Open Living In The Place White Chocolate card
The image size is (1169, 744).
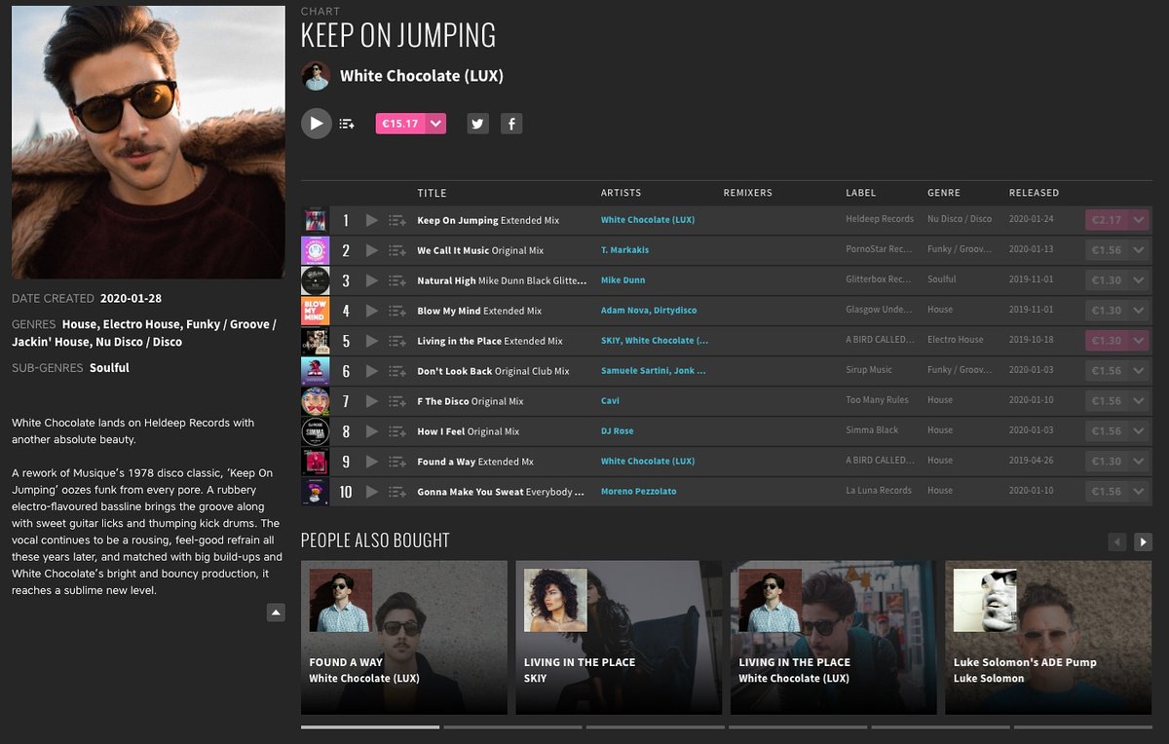click(x=834, y=638)
